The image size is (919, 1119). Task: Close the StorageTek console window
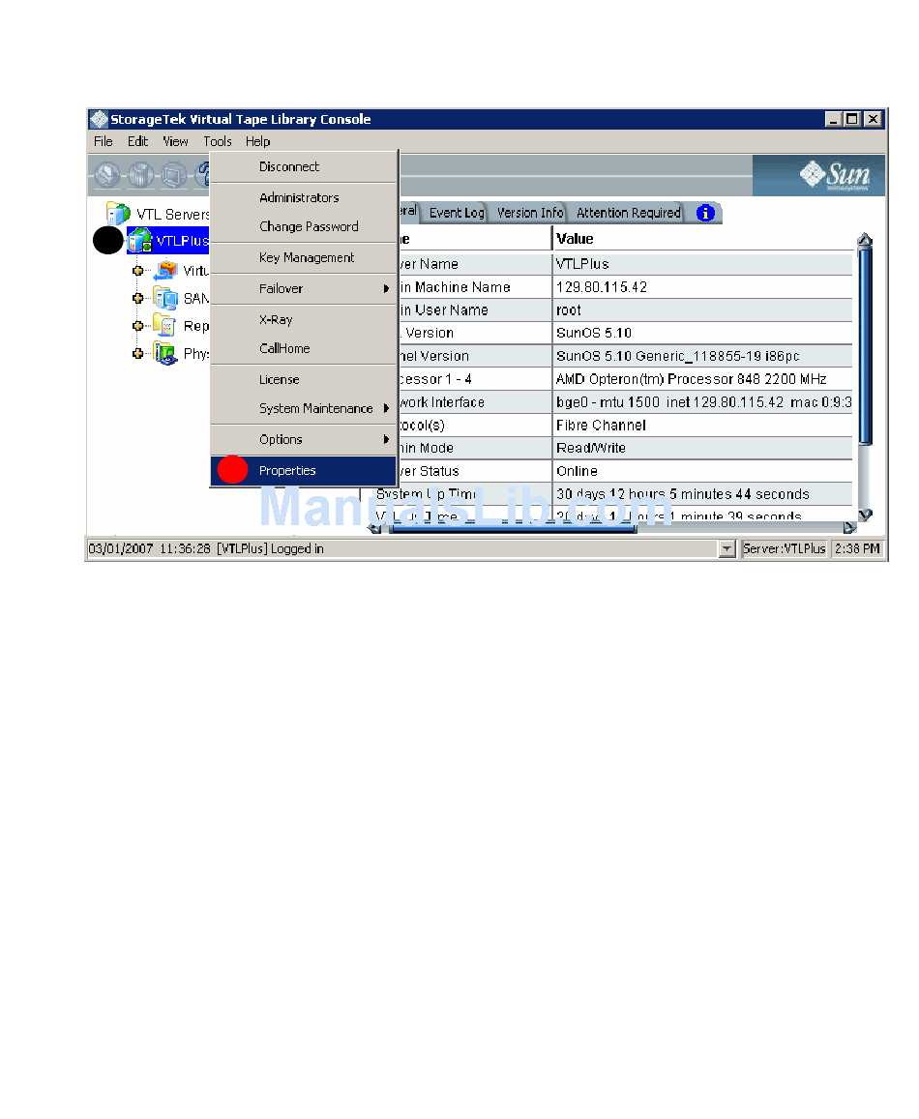click(873, 119)
